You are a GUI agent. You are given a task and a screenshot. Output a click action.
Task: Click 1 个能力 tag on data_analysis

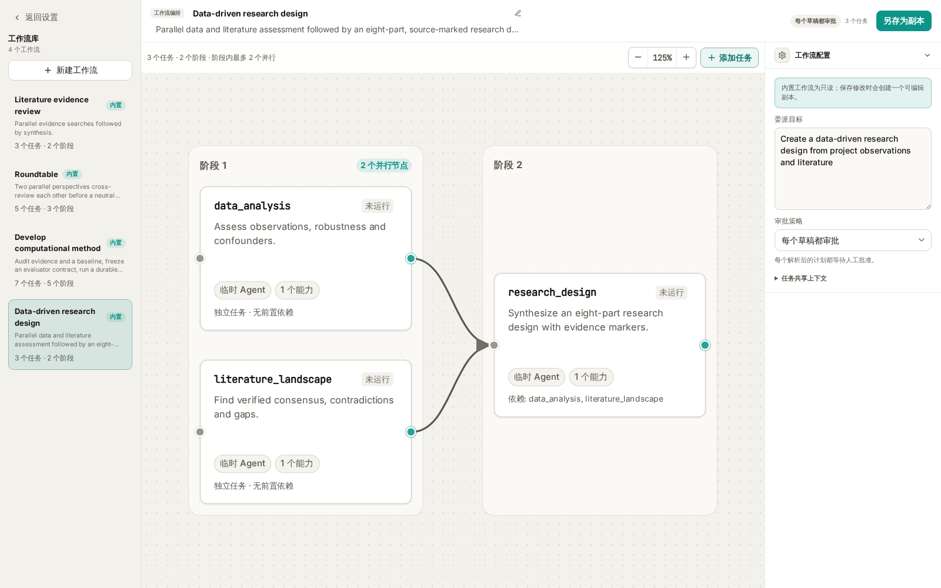pos(297,290)
